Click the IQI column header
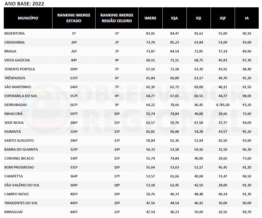This screenshot has width=262, height=218. coord(199,18)
